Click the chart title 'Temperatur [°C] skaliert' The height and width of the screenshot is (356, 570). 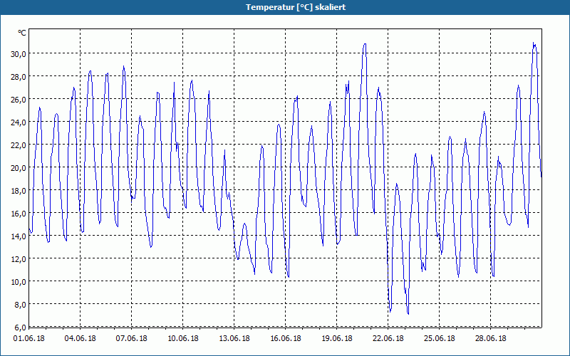(x=296, y=7)
